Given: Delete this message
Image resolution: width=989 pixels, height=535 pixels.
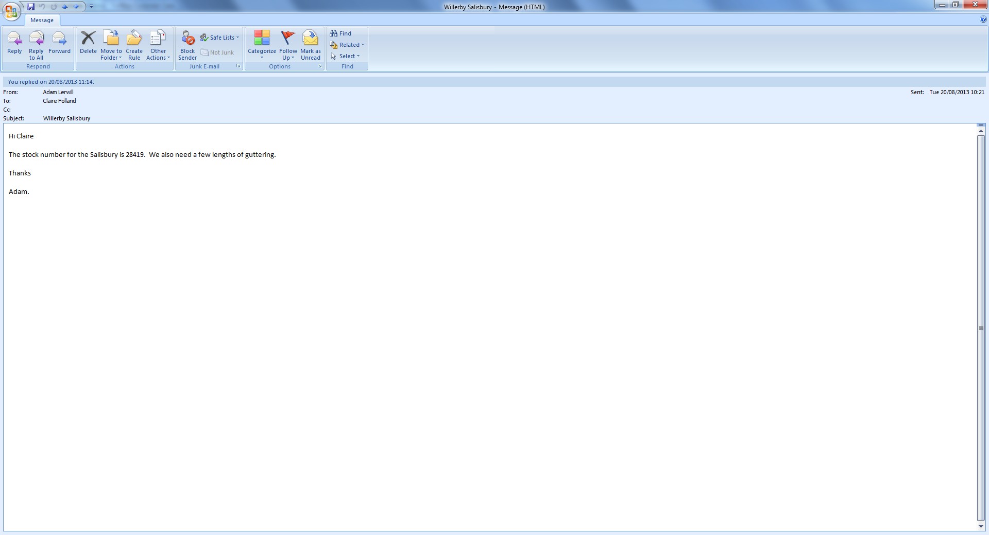Looking at the screenshot, I should 88,43.
